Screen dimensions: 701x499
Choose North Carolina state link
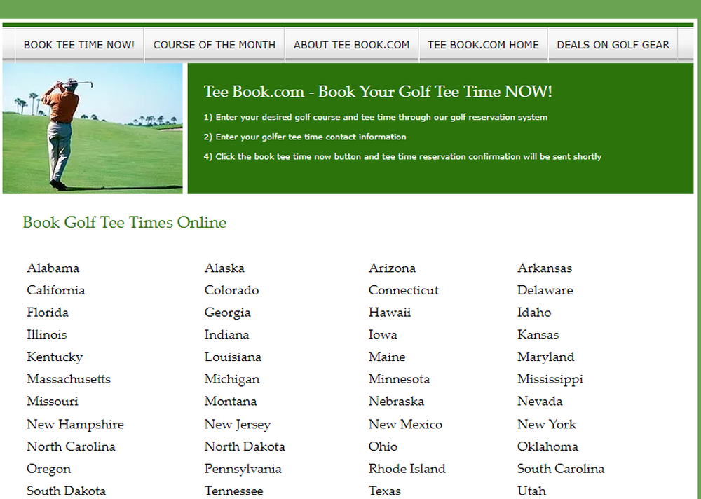pyautogui.click(x=71, y=446)
